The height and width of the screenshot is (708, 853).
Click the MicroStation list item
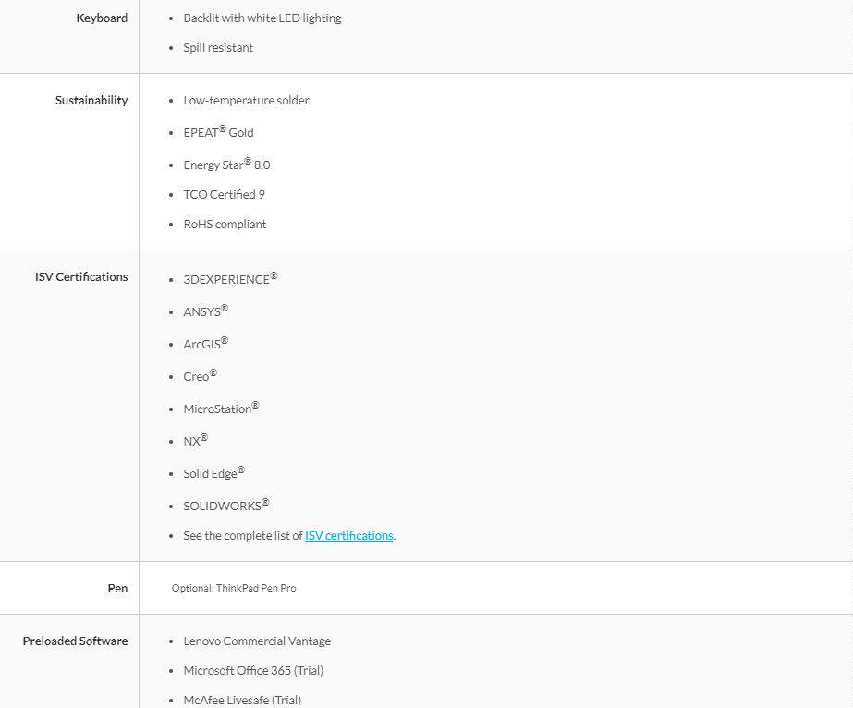coord(221,408)
